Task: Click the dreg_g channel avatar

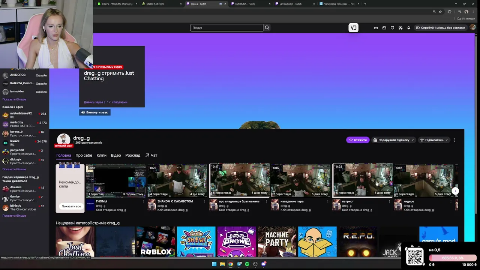Action: 63,139
